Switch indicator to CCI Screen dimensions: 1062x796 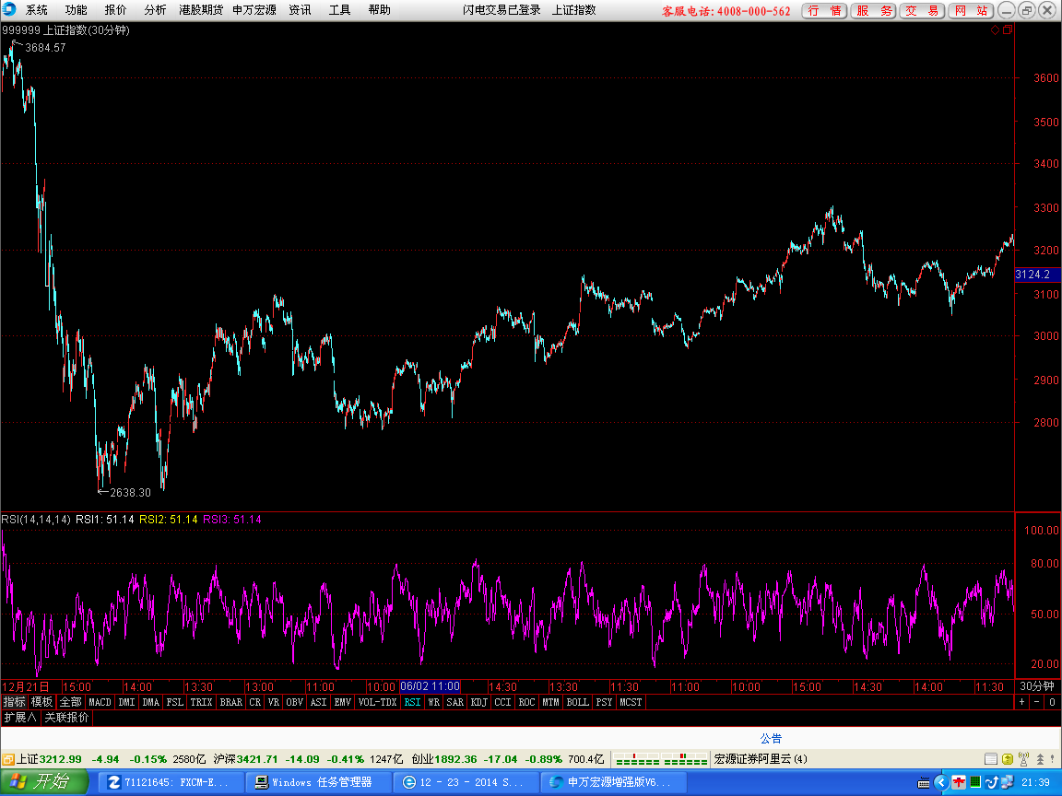(502, 702)
